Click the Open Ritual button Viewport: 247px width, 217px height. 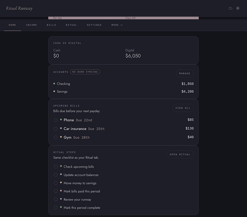pos(180,154)
